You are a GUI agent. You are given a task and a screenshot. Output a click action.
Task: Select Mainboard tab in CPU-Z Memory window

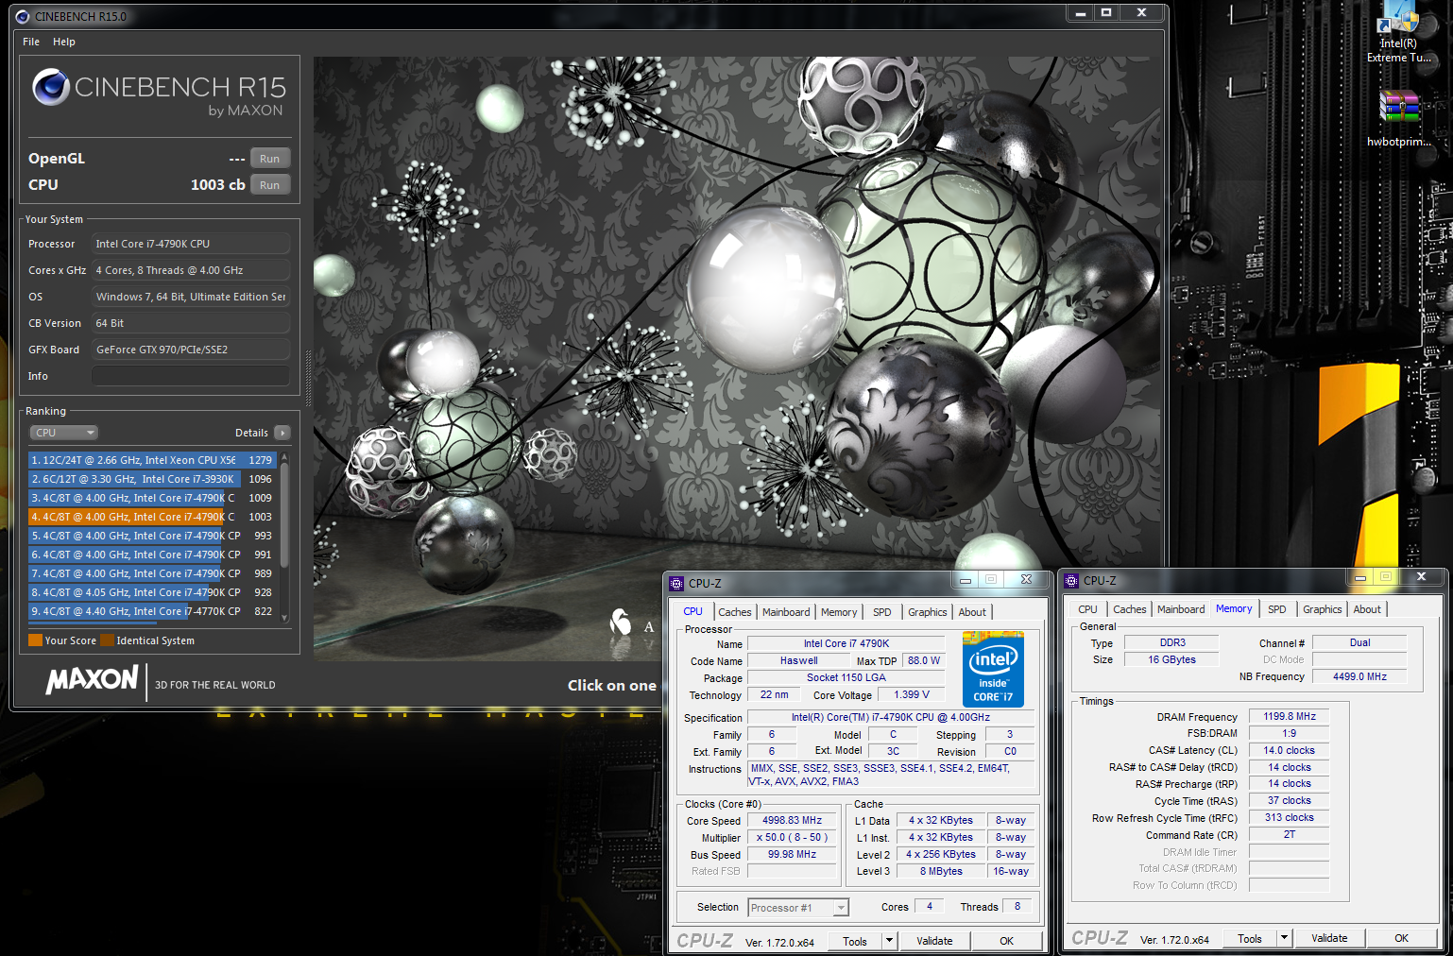tap(1181, 609)
